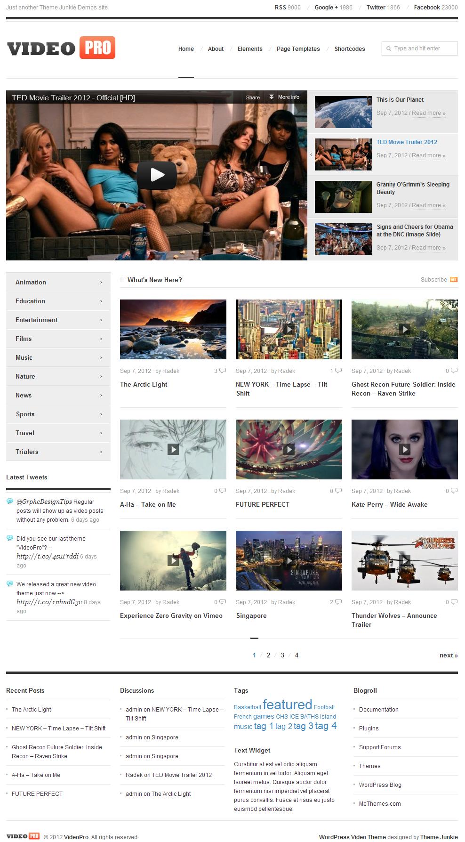
Task: Expand the Education category arrow
Action: pos(101,301)
